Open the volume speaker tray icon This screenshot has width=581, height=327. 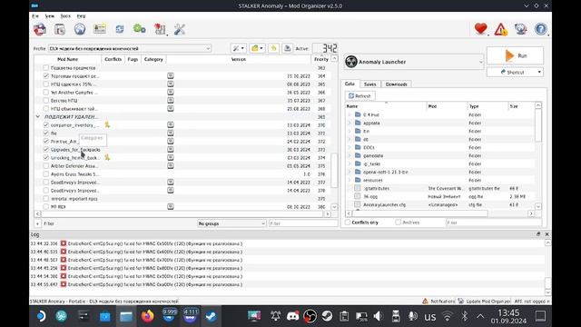(378, 316)
